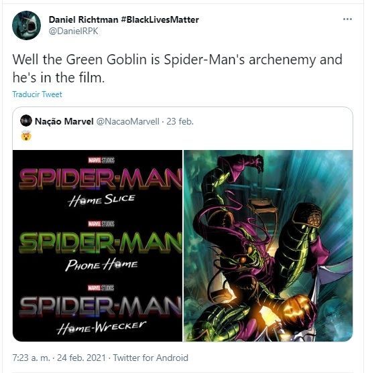Open the @DanielRPK handle link
The width and height of the screenshot is (366, 373).
click(x=73, y=31)
